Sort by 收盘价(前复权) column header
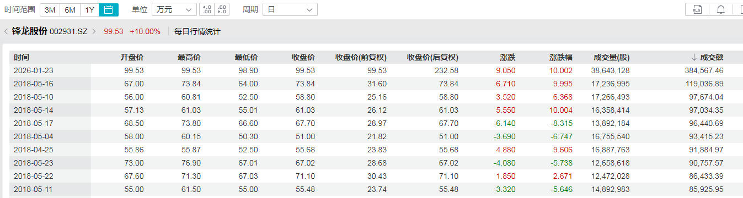Image resolution: width=743 pixels, height=198 pixels. [361, 57]
